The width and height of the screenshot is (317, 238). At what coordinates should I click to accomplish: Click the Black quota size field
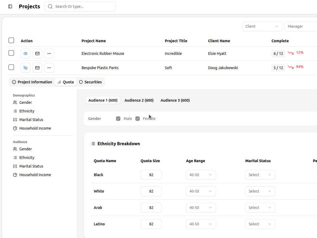(x=151, y=175)
